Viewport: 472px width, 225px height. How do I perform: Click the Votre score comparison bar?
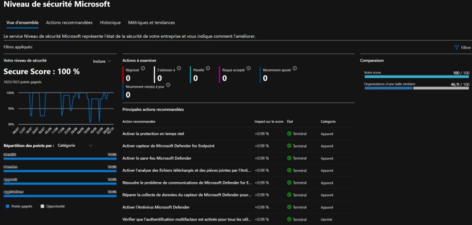[417, 77]
